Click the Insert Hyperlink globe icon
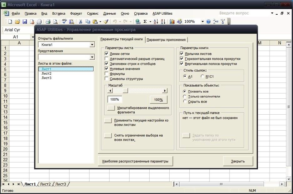 138,22
